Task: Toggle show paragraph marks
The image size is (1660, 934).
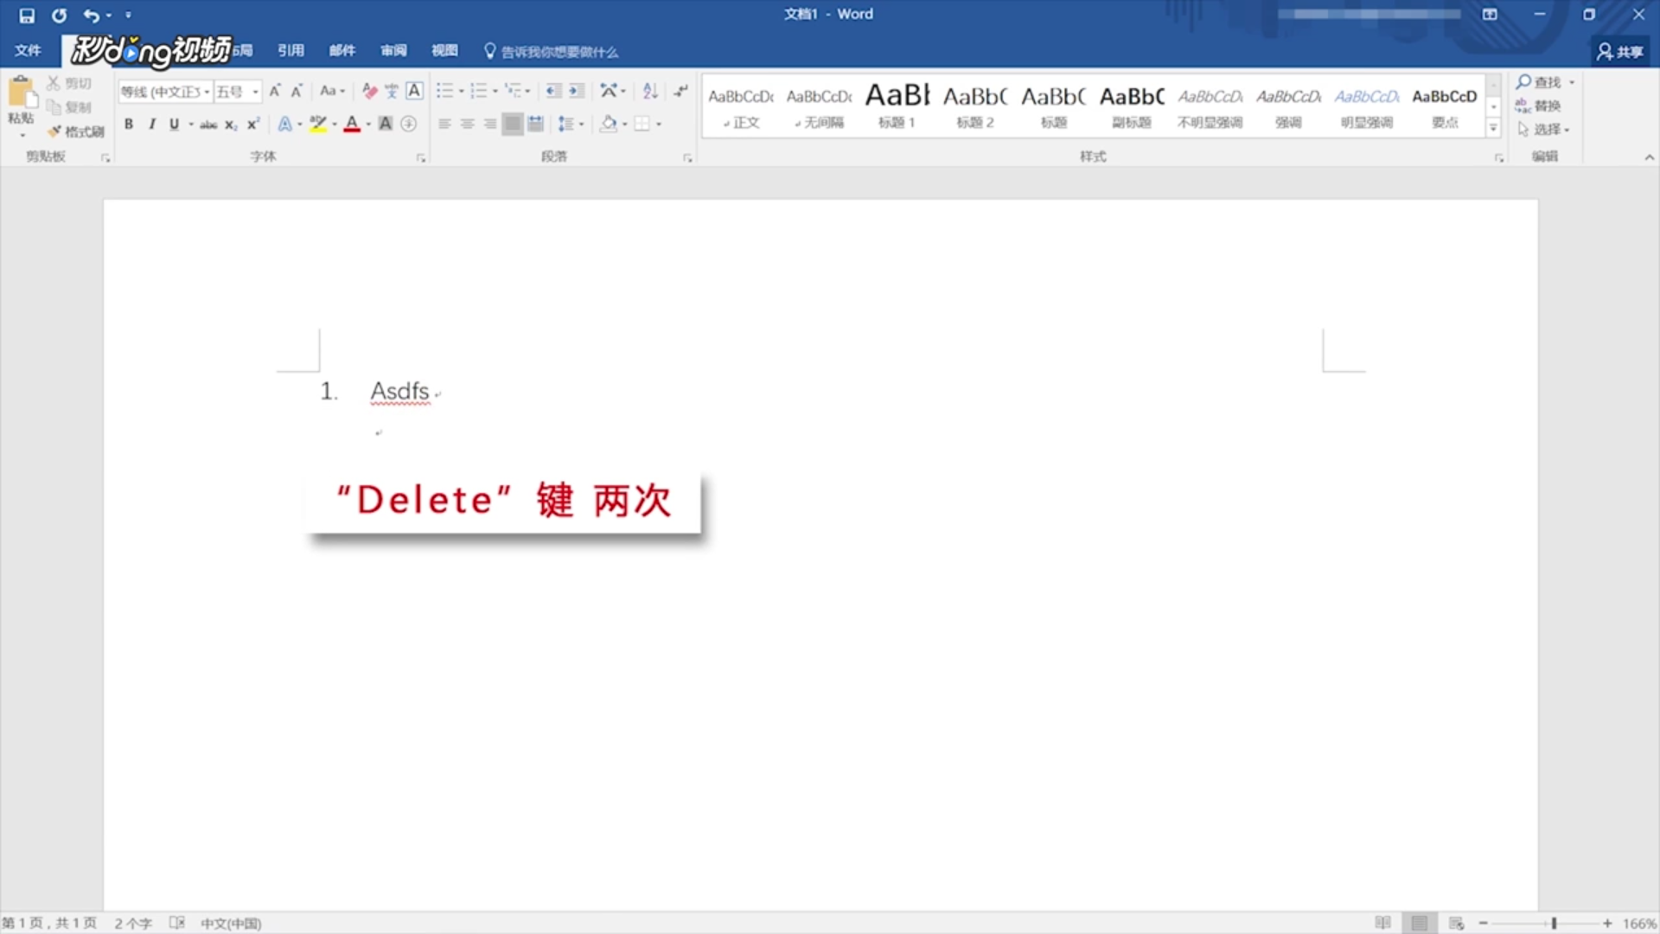Action: (x=681, y=91)
